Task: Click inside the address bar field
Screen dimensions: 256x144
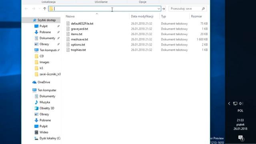Action: pyautogui.click(x=104, y=9)
